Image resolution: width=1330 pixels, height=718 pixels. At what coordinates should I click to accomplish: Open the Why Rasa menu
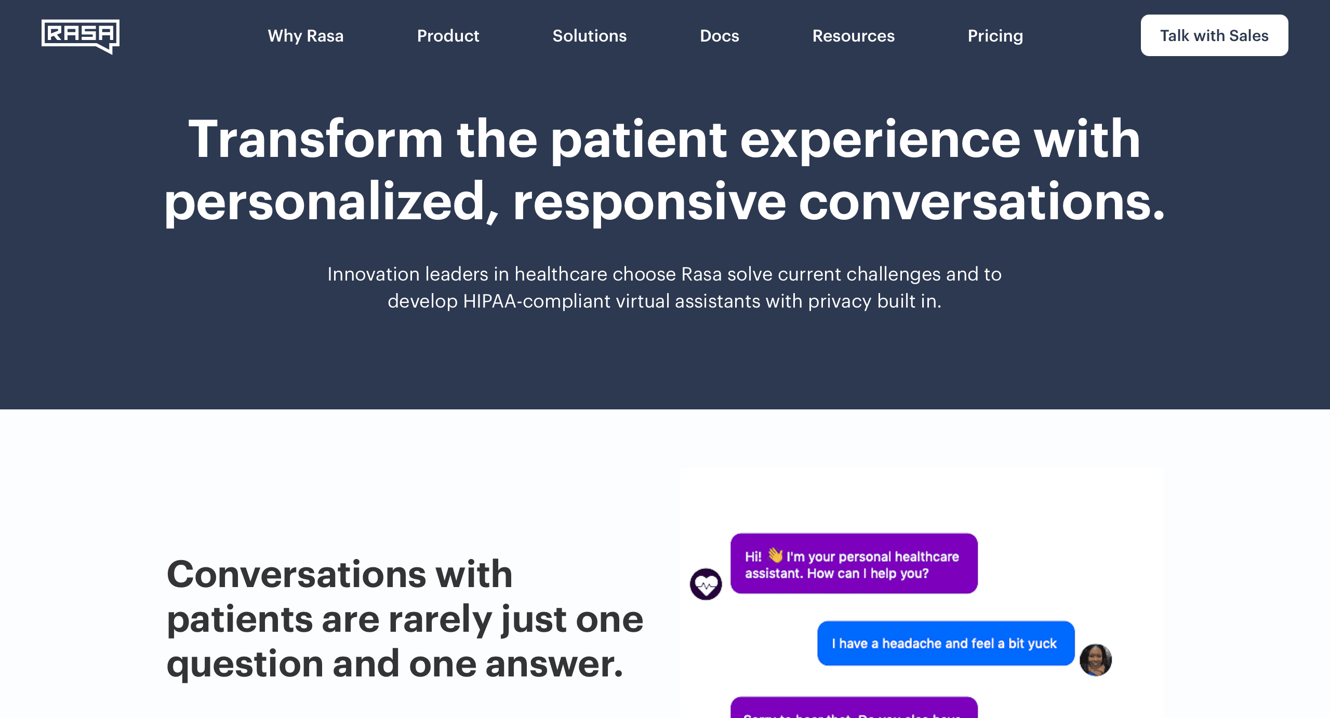coord(305,36)
